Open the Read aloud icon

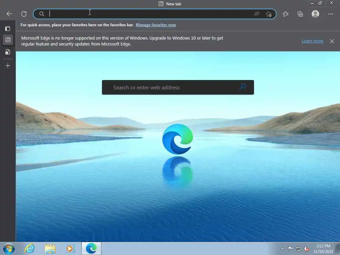coord(257,14)
